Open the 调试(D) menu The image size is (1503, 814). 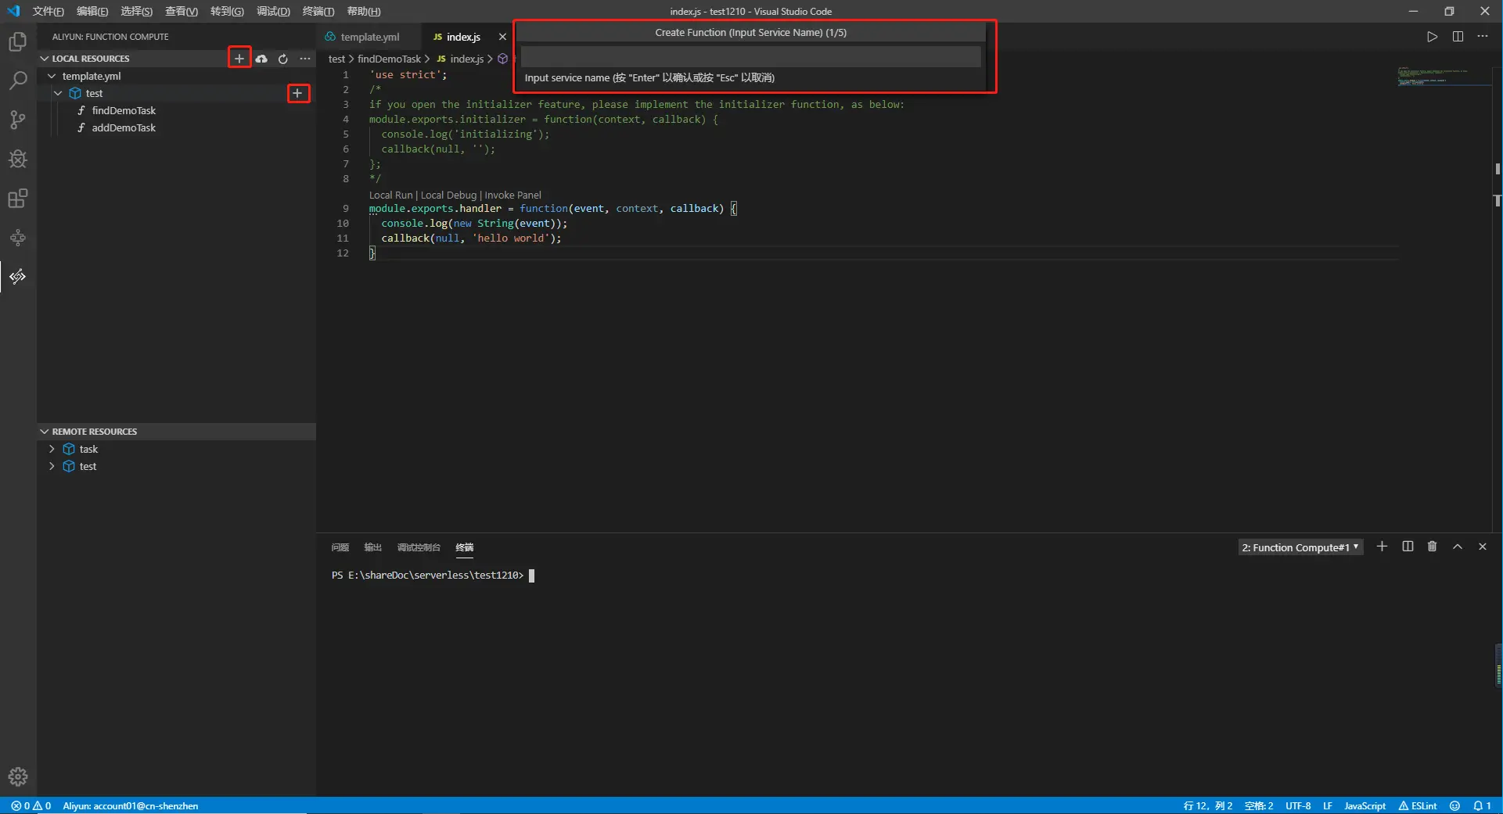tap(273, 11)
